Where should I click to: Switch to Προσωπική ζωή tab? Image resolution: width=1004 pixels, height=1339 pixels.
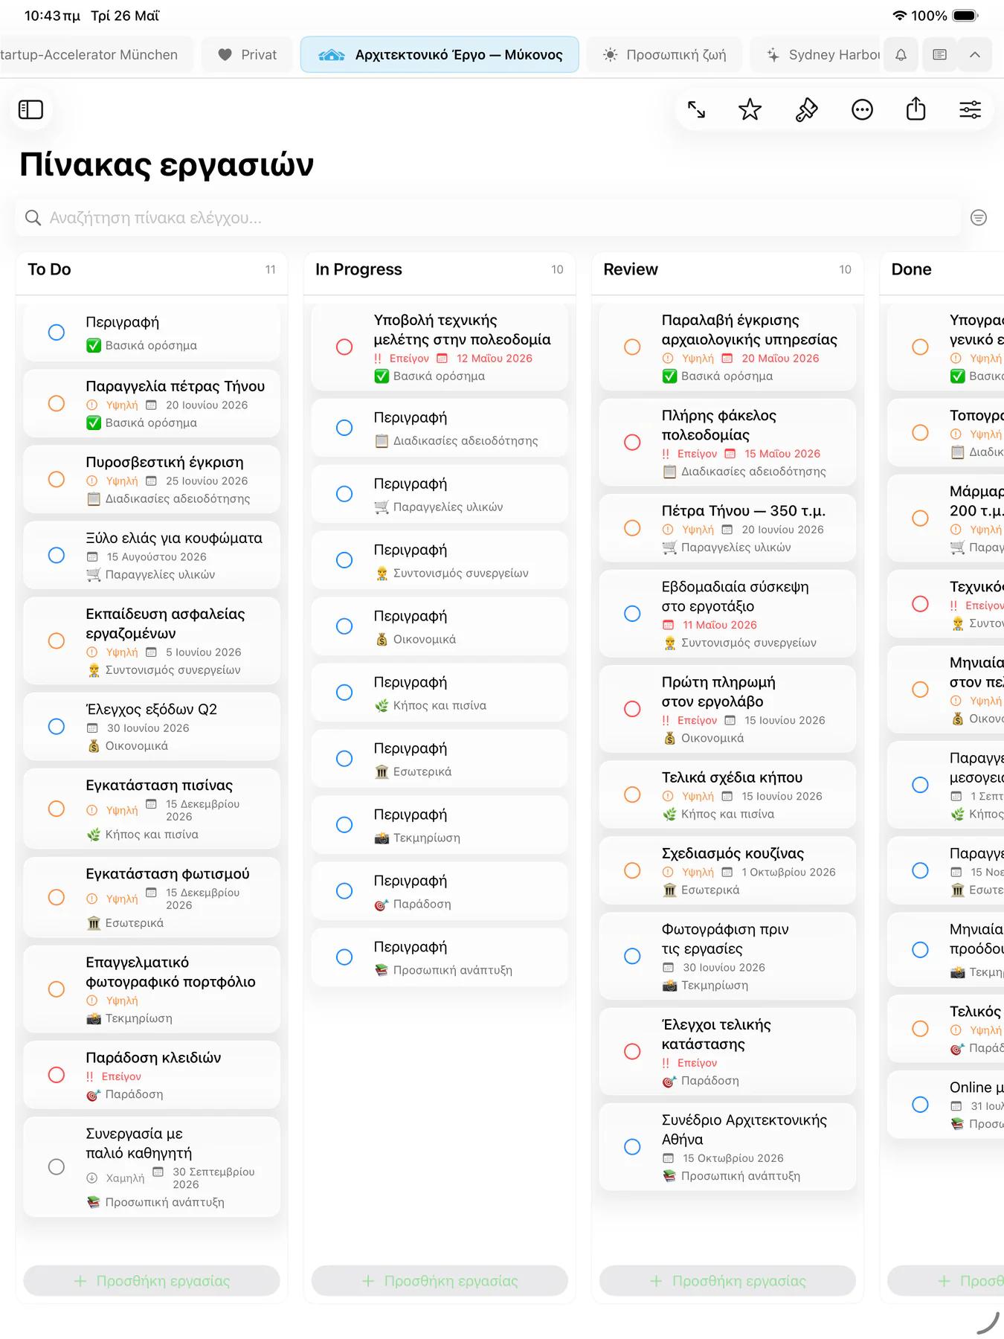664,55
